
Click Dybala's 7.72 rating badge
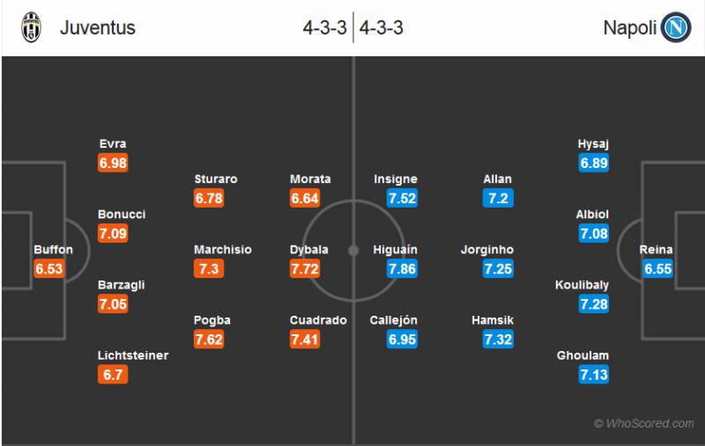(x=305, y=269)
